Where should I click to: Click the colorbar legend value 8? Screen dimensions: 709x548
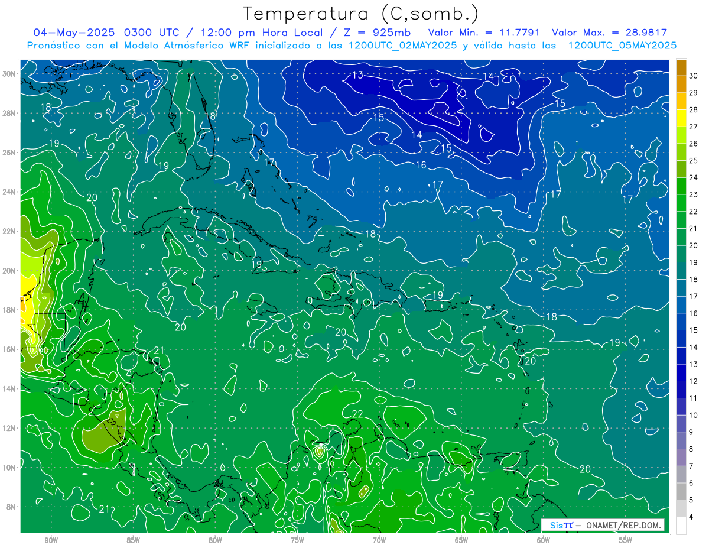[x=691, y=449]
